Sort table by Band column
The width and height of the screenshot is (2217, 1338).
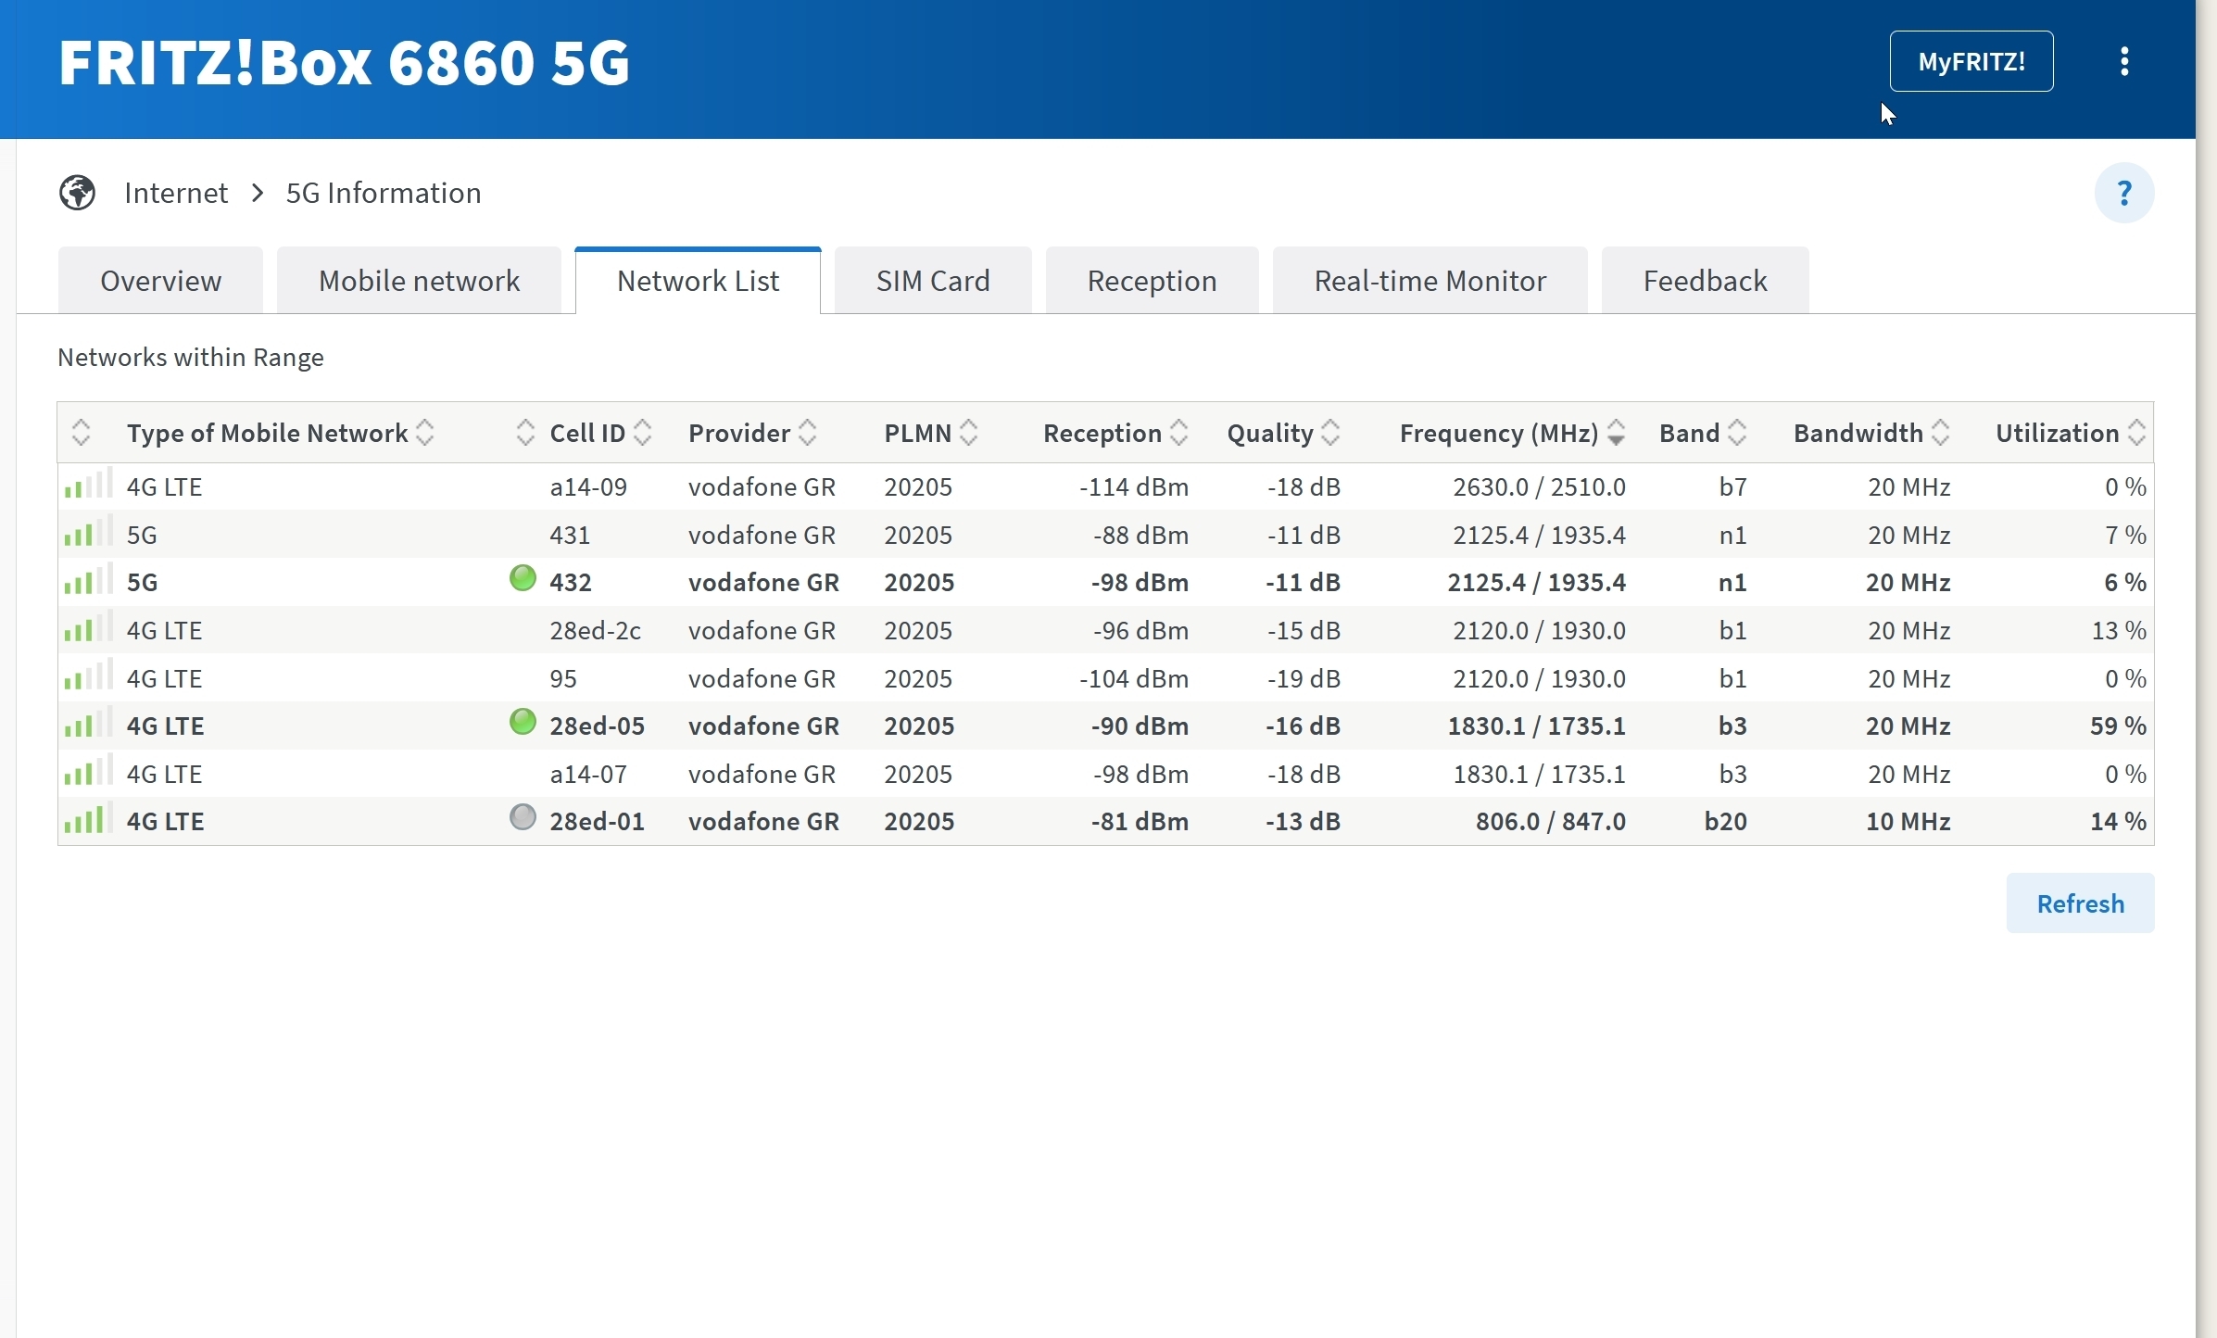tap(1703, 433)
